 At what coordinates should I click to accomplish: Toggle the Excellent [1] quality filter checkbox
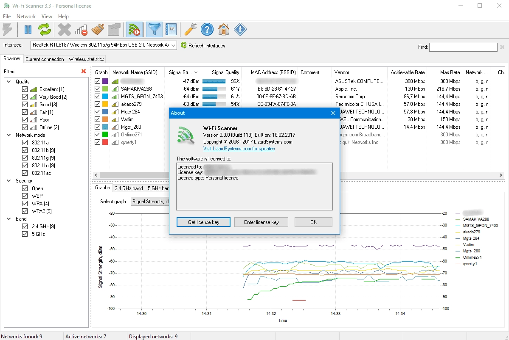click(x=25, y=89)
